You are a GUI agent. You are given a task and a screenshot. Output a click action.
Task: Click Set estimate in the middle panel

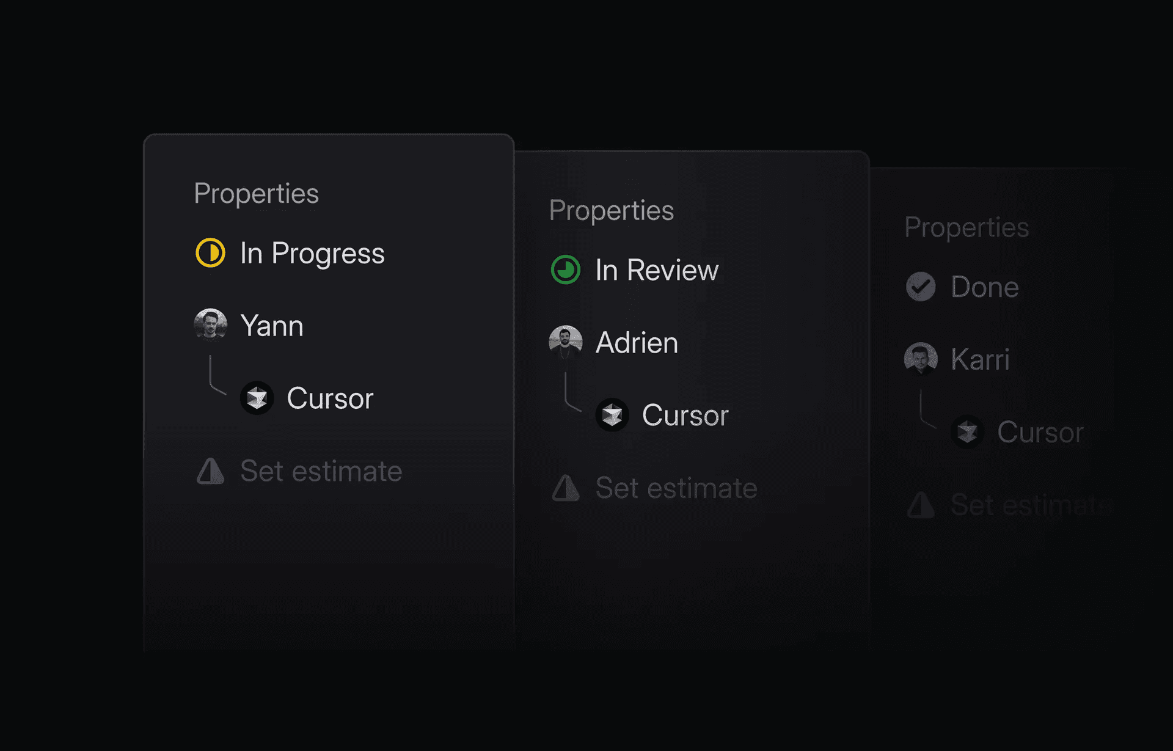pyautogui.click(x=675, y=488)
